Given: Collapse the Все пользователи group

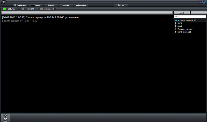Looking at the screenshot, I should pos(175,20).
